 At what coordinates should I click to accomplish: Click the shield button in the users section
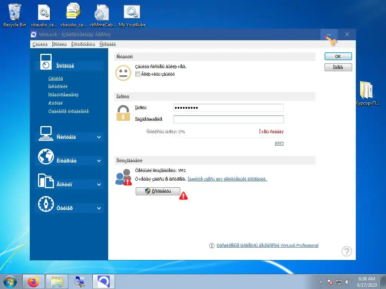[x=158, y=191]
